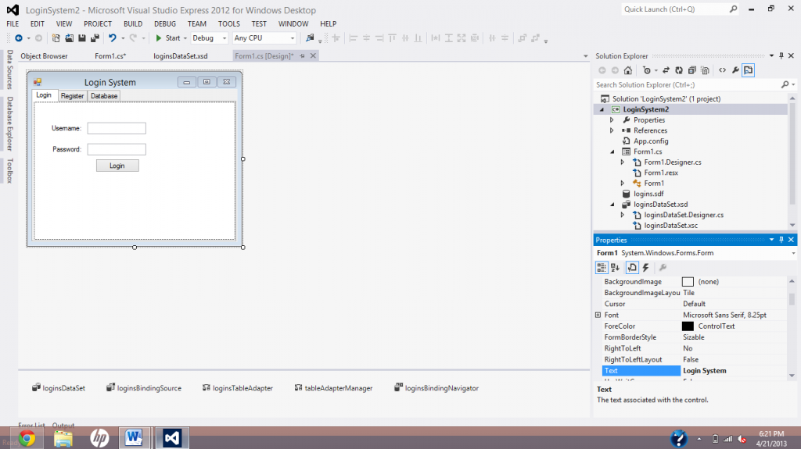Switch to the loginsDataSet.xsd tab
The height and width of the screenshot is (449, 801).
[x=181, y=56]
